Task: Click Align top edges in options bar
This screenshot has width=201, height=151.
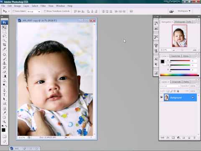Action: click(x=75, y=11)
